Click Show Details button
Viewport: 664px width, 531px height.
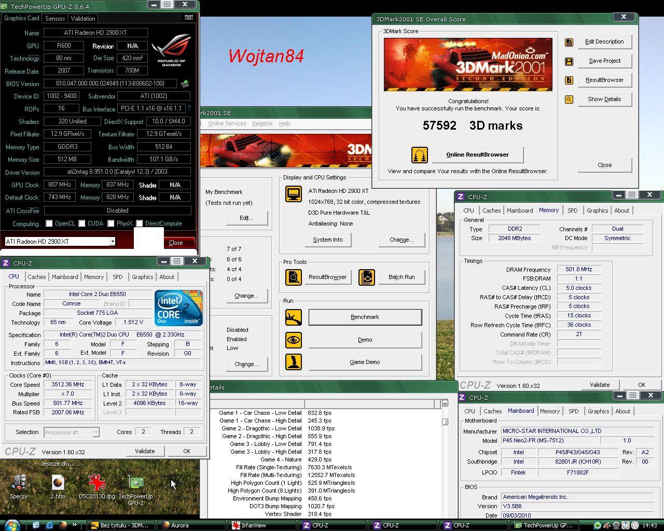click(x=604, y=99)
